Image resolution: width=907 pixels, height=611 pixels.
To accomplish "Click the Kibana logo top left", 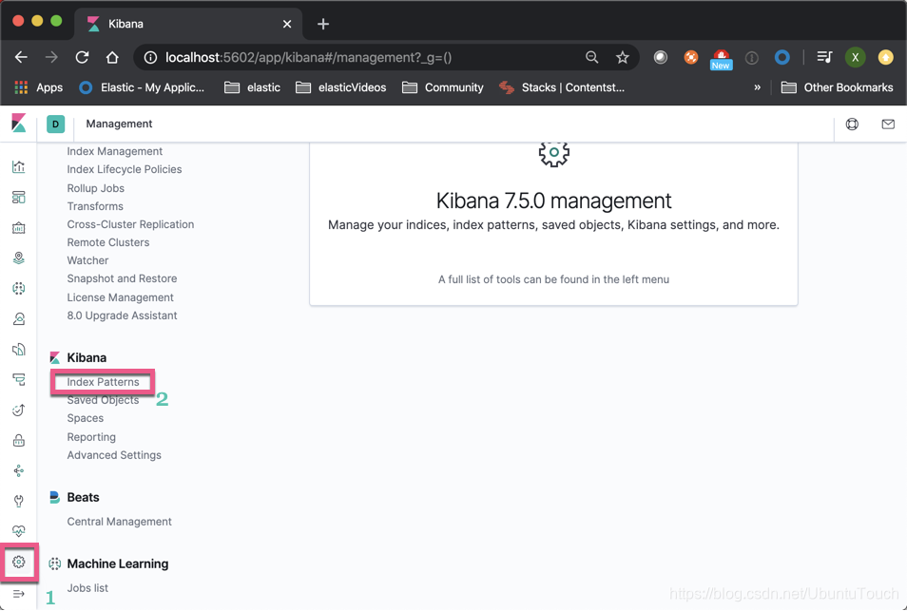I will pyautogui.click(x=18, y=124).
